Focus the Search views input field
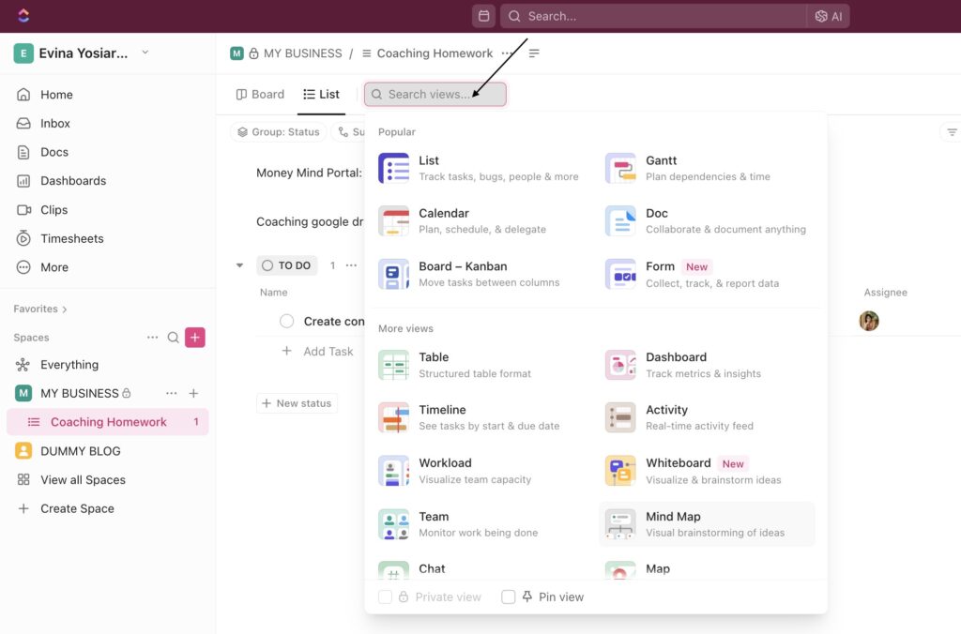 click(x=435, y=95)
